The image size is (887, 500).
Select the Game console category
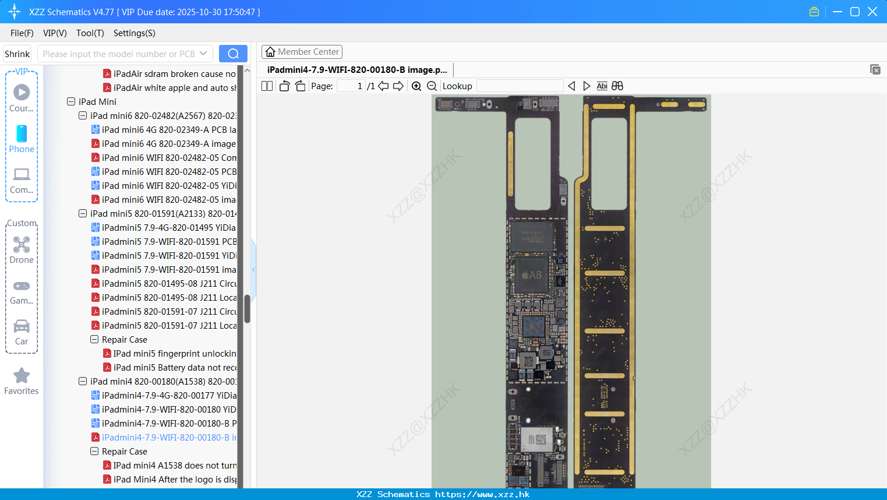22,292
